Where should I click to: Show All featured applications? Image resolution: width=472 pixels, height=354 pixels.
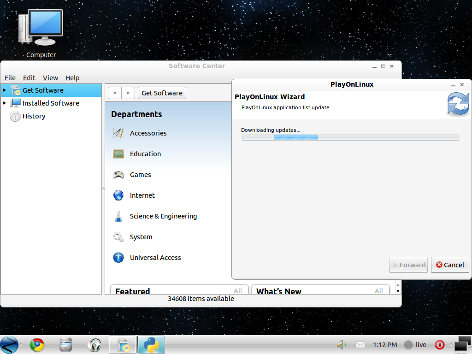(x=238, y=290)
